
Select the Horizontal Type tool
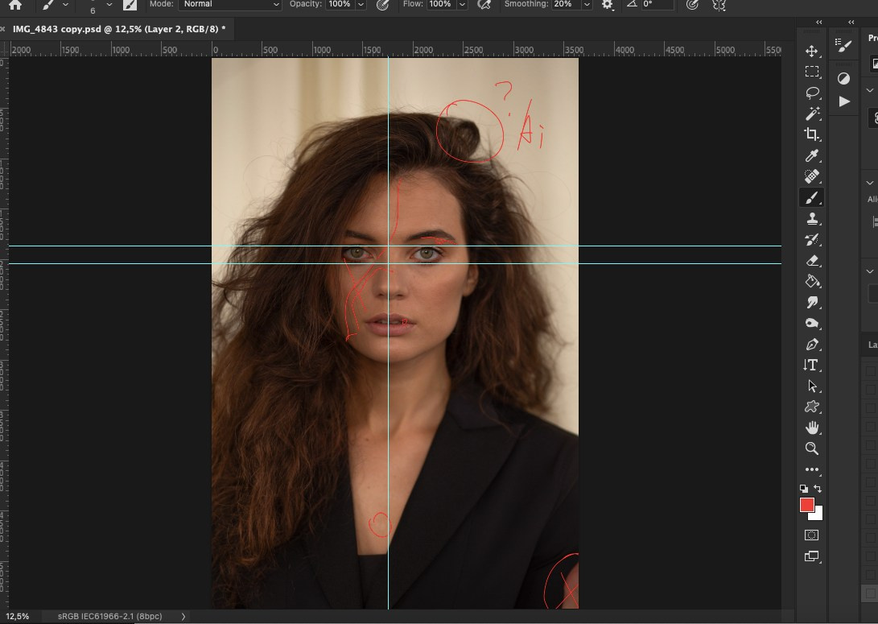click(811, 365)
